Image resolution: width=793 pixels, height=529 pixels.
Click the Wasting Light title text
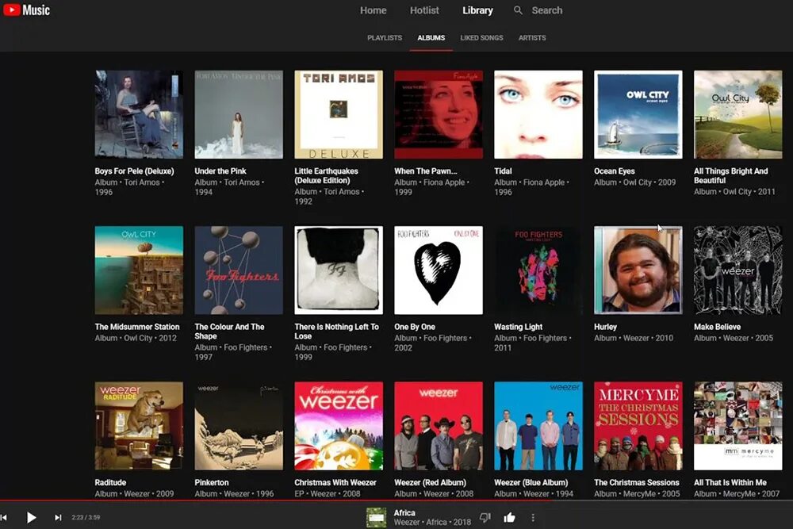pos(519,327)
